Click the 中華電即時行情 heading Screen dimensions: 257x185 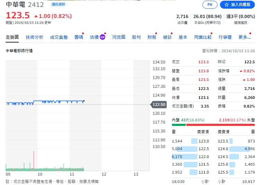(x=19, y=51)
